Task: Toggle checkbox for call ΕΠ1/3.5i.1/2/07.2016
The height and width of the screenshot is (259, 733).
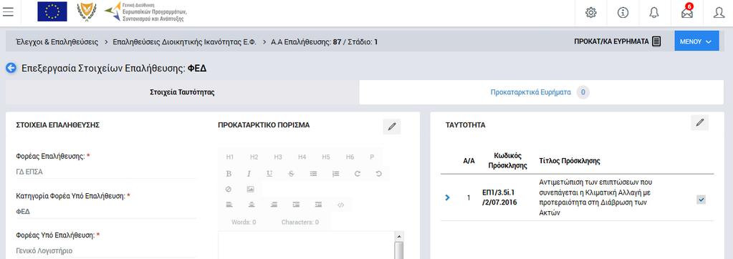Action: tap(701, 200)
